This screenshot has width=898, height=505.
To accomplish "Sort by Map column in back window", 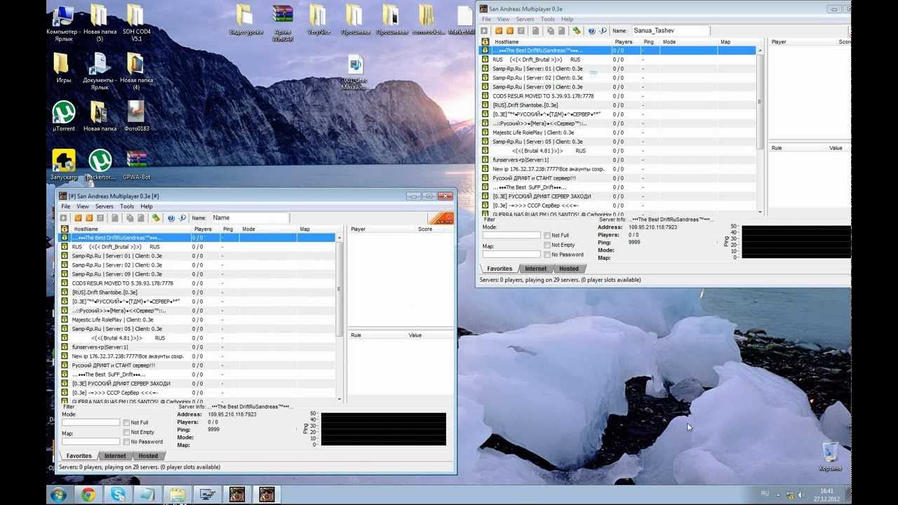I will (x=737, y=42).
